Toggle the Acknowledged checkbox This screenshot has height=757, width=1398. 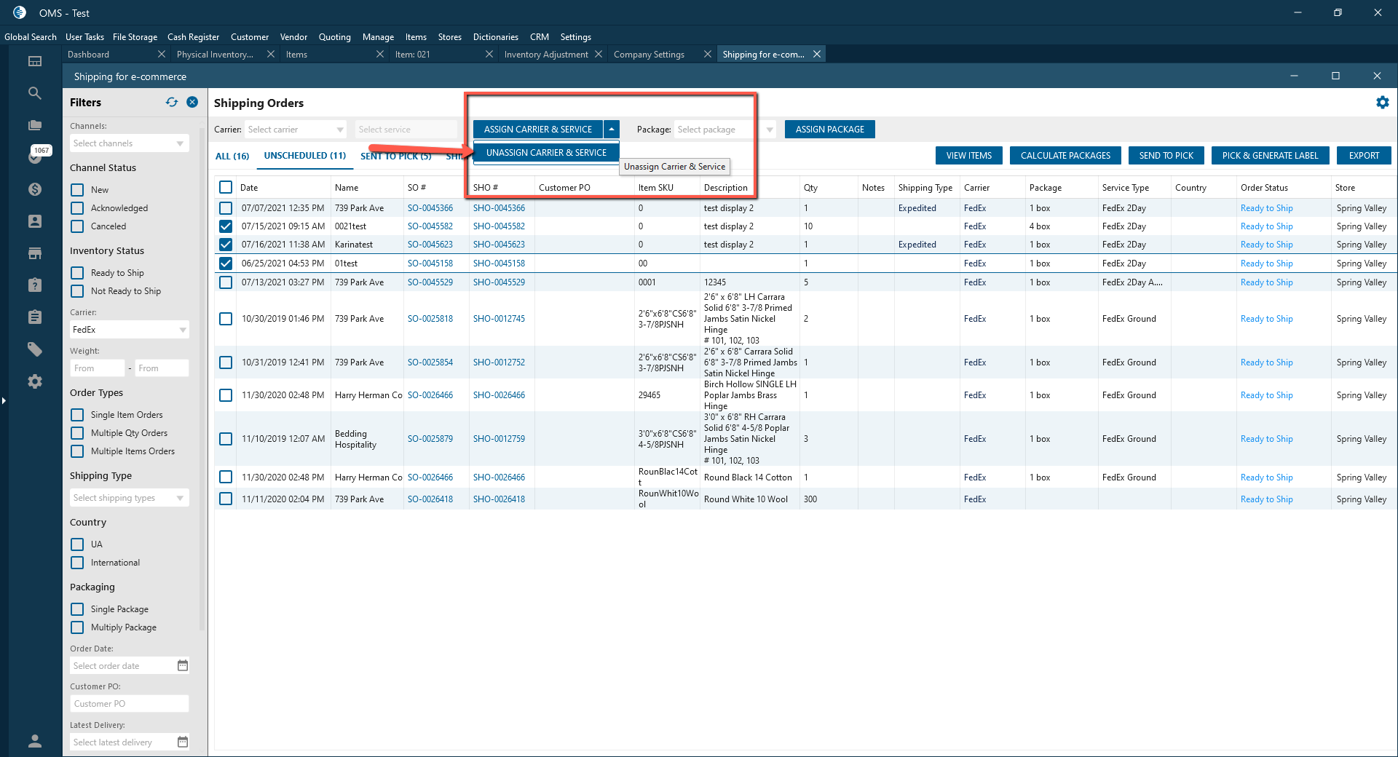pyautogui.click(x=77, y=208)
